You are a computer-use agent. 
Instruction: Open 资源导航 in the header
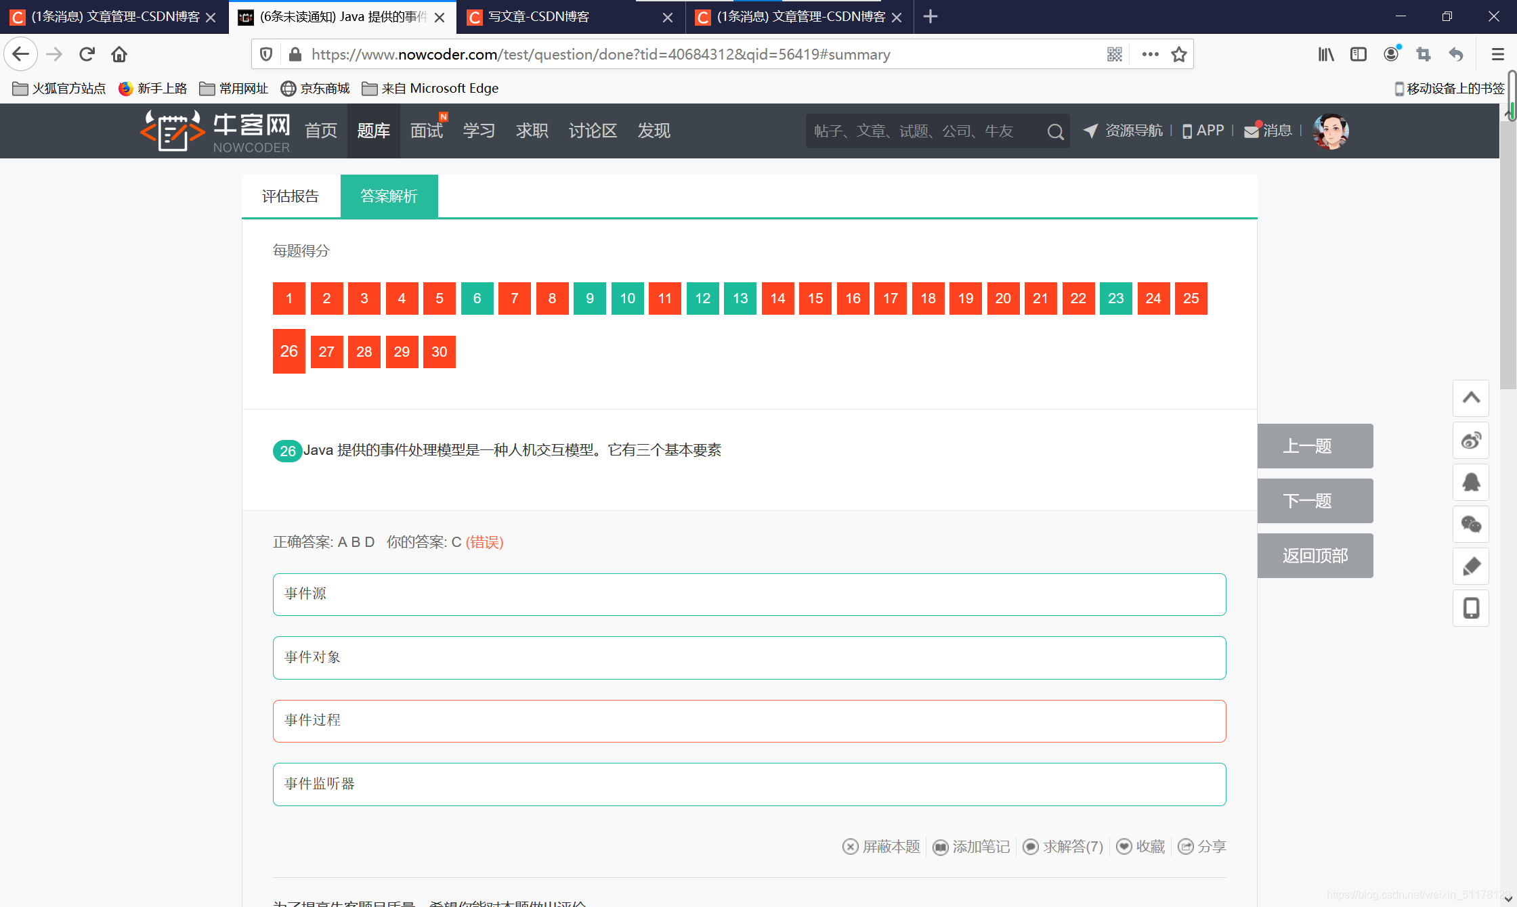(1123, 131)
